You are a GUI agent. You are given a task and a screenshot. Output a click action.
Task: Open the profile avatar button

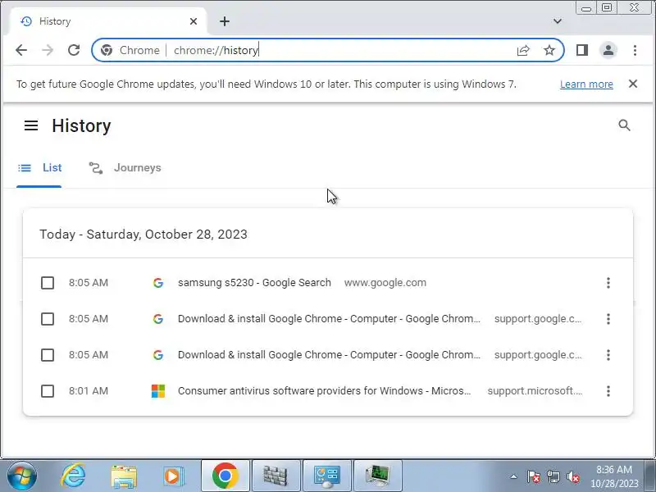tap(608, 50)
